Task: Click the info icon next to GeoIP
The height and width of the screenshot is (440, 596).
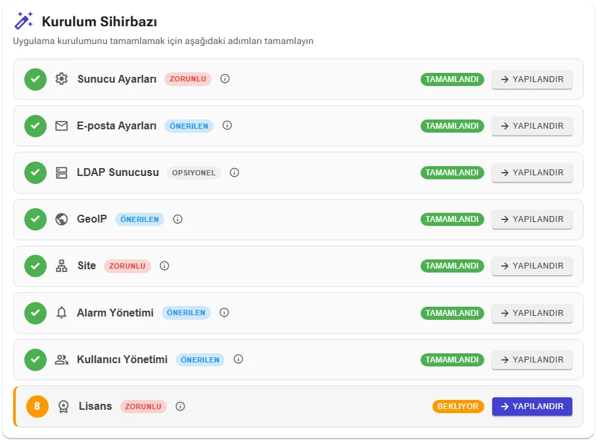Action: tap(177, 219)
